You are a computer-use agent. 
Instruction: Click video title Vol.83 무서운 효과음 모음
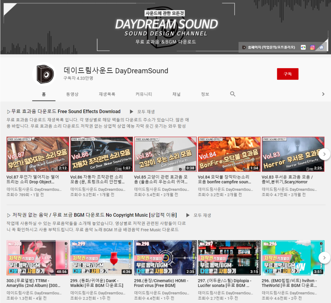coord(287,179)
